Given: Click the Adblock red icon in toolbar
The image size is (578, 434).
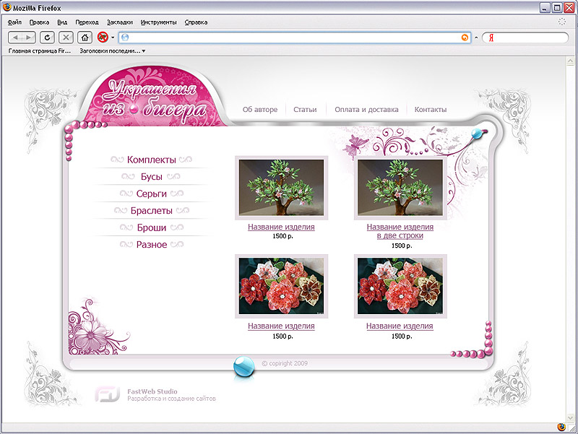Looking at the screenshot, I should [x=103, y=37].
